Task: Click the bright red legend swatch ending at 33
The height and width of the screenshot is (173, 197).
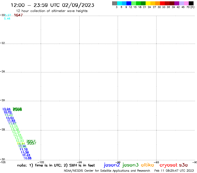Action: [x=162, y=3]
